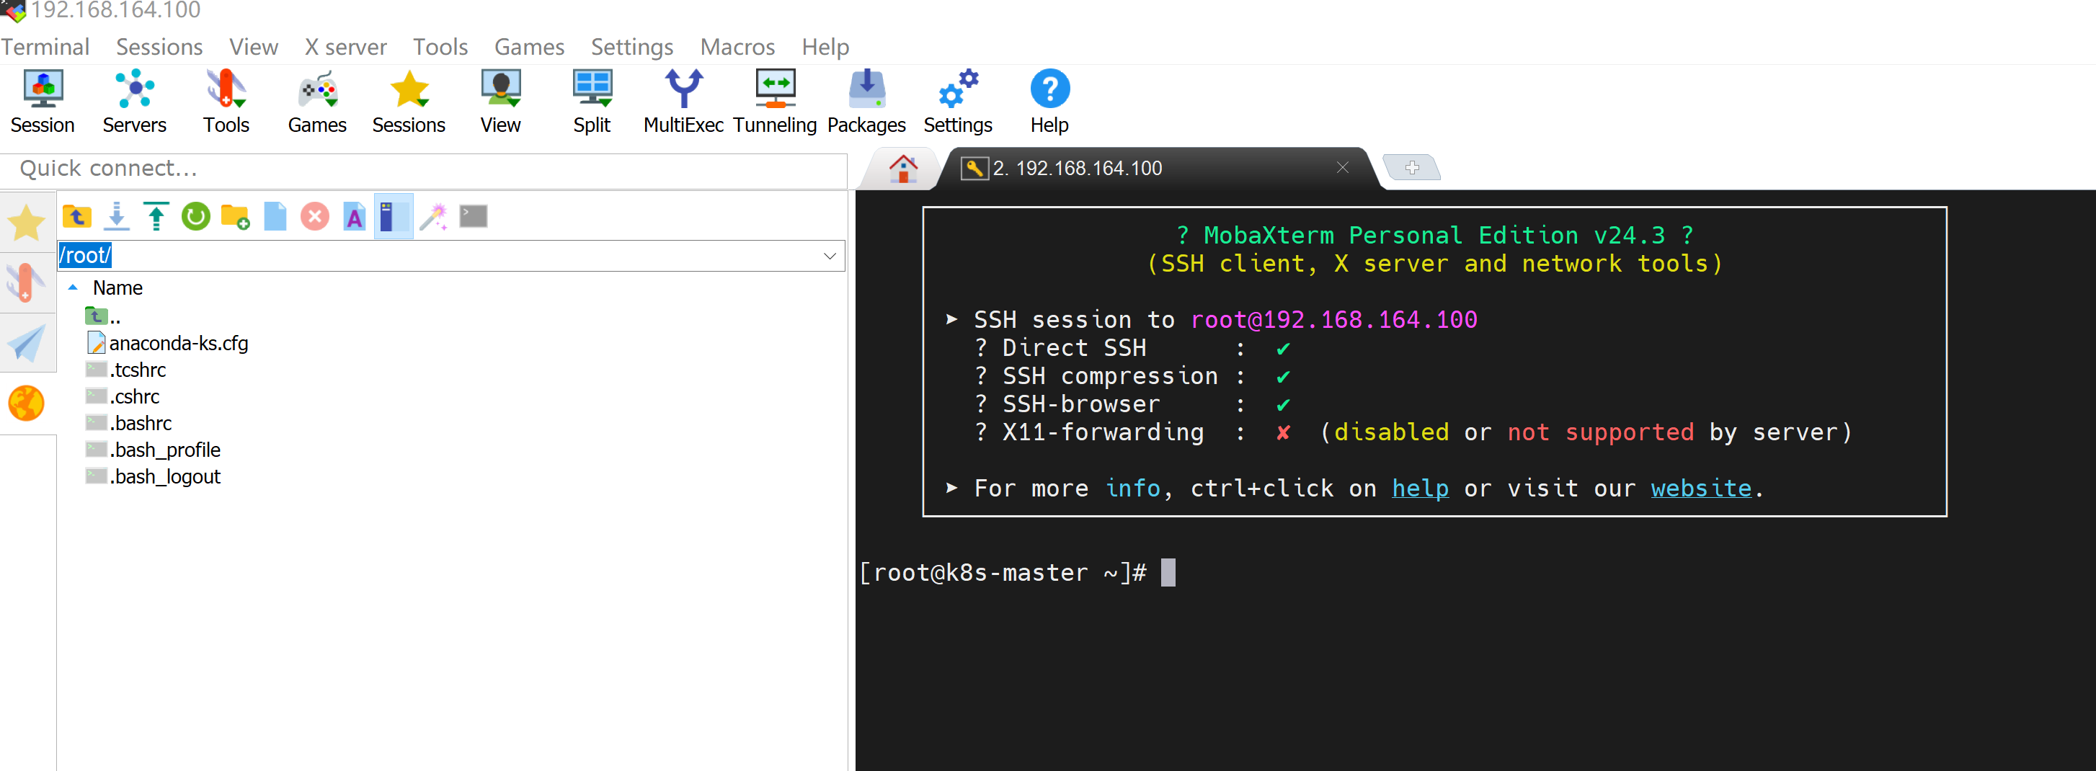Screen dimensions: 2096x771
Task: Open terminal icon in SFTP toolbar
Action: (x=474, y=216)
